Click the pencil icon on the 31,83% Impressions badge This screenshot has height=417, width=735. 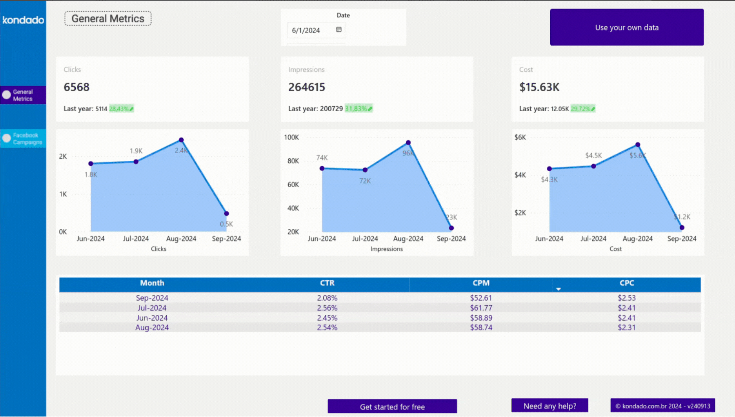(x=369, y=108)
